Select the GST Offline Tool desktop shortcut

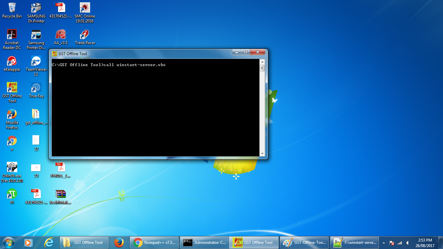click(12, 92)
